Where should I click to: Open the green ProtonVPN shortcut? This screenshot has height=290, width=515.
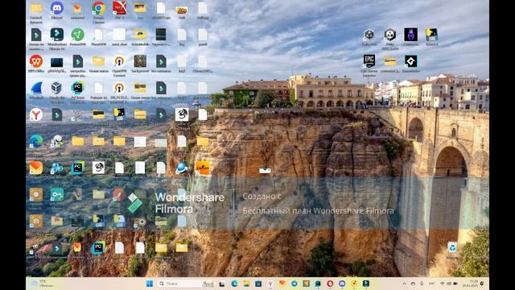coord(77,35)
